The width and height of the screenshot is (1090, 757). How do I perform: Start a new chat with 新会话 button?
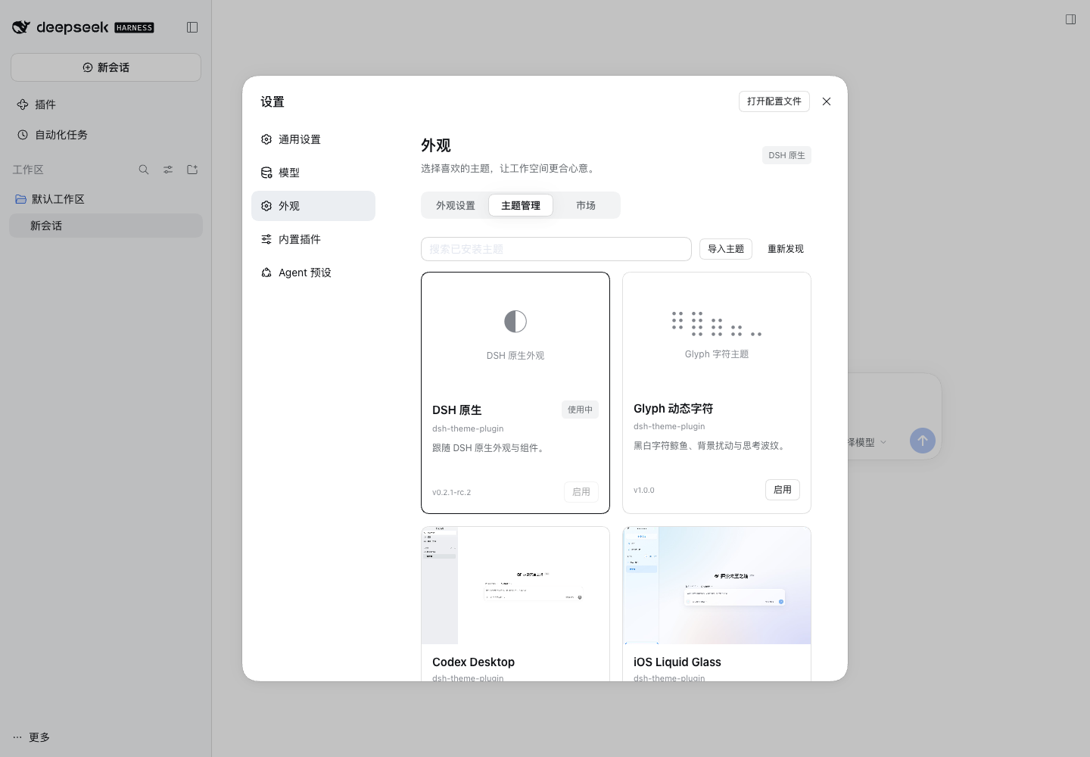(106, 67)
